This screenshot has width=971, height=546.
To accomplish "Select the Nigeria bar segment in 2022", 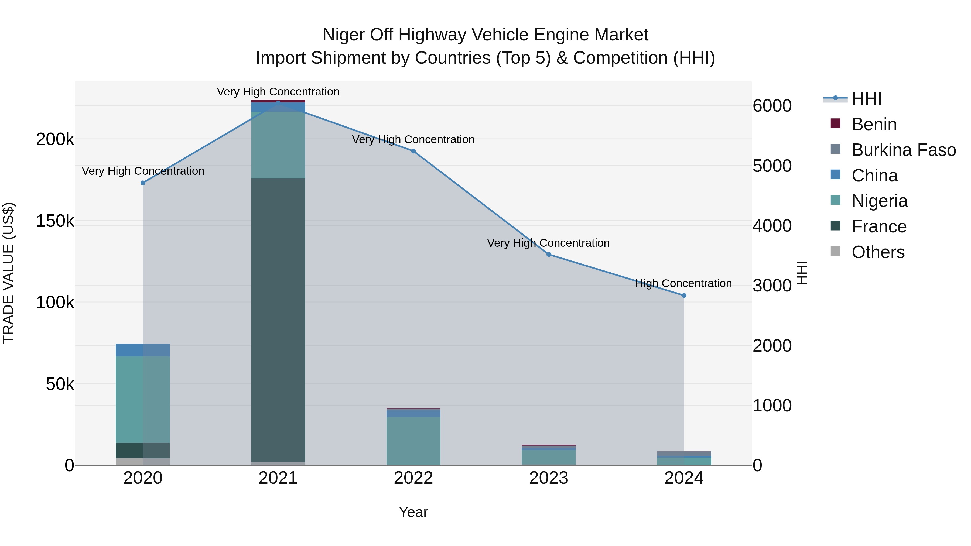I will [x=413, y=441].
